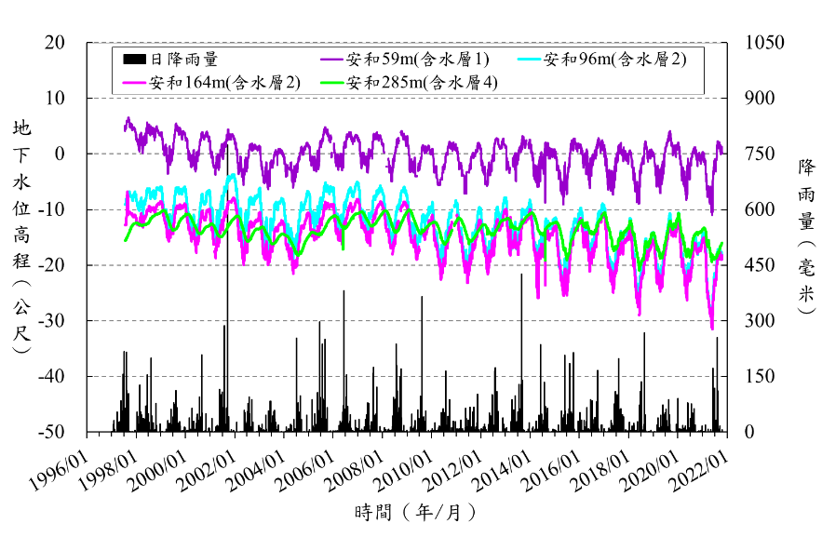
Task: Click the lowest magenta dip at far right
Action: (712, 328)
